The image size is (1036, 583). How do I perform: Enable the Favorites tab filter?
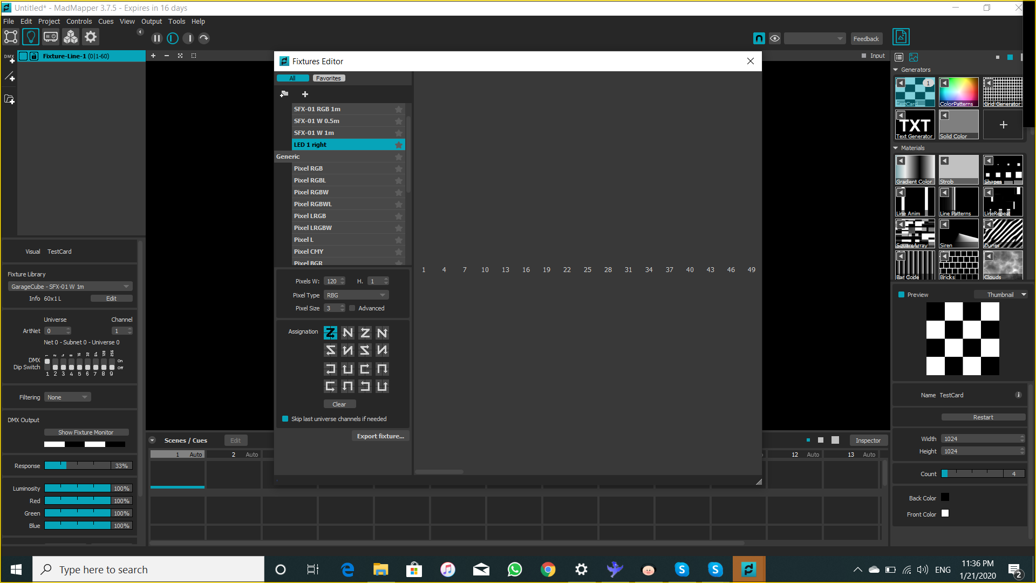(x=328, y=78)
